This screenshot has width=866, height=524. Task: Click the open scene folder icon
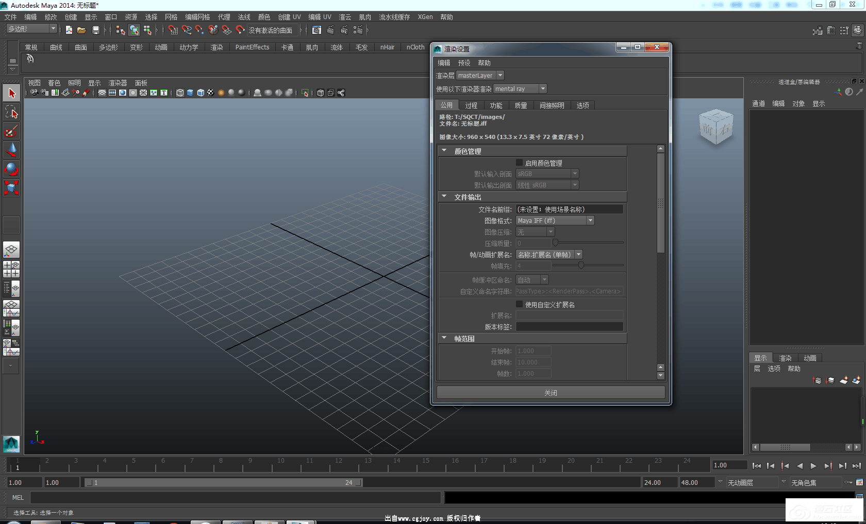coord(81,30)
